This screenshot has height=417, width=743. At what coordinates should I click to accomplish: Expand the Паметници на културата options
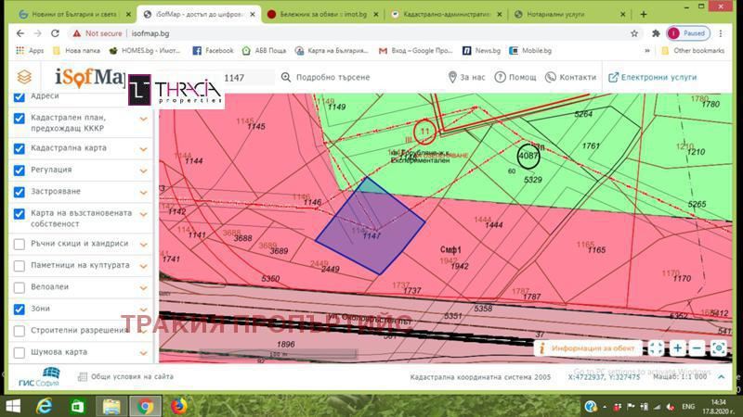tap(143, 266)
